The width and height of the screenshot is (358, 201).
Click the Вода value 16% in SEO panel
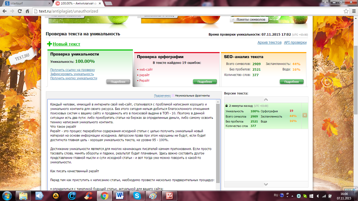pos(296,69)
